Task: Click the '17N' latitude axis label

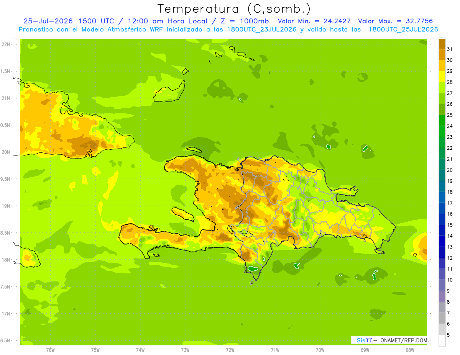Action: [6, 314]
